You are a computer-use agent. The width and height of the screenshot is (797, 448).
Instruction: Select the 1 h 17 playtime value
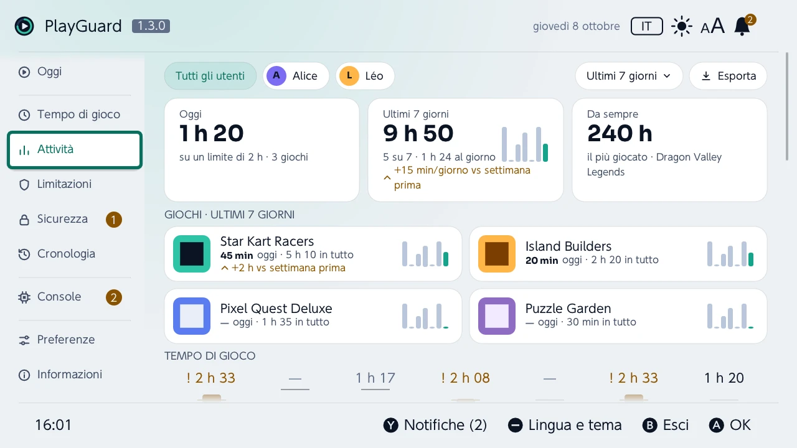pos(375,378)
